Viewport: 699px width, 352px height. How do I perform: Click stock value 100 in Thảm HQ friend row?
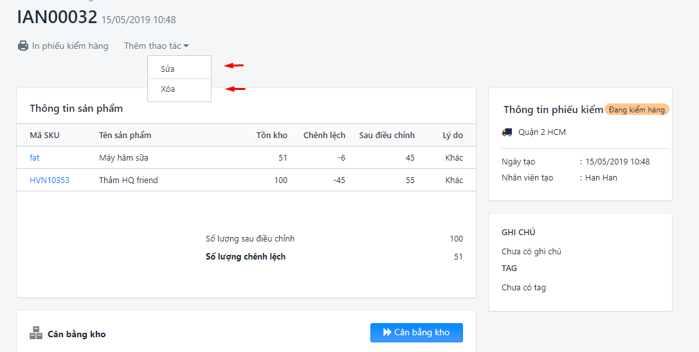[x=280, y=180]
